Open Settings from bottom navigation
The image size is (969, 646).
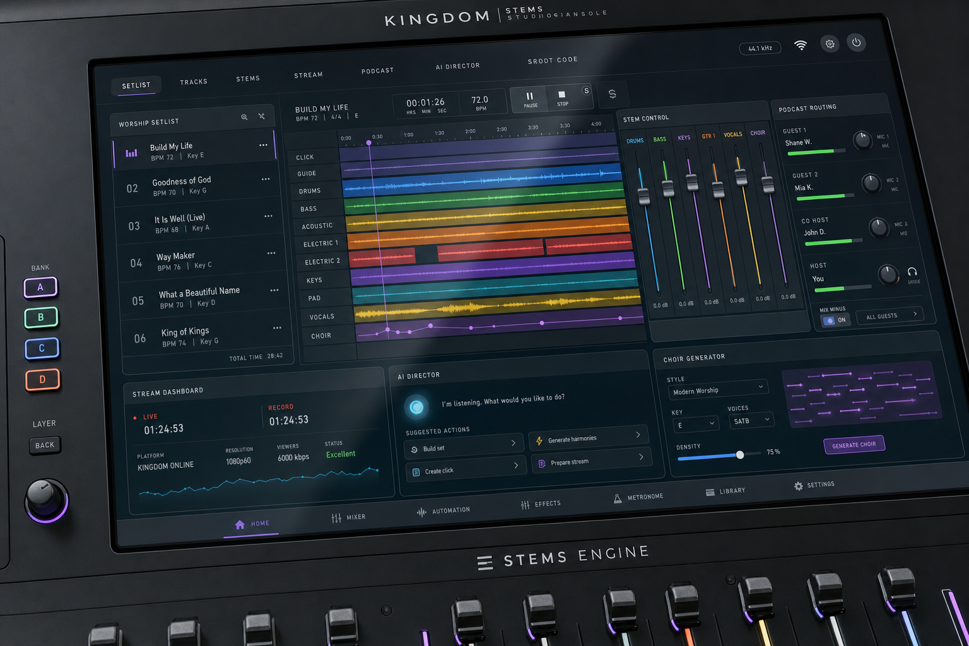click(x=814, y=485)
